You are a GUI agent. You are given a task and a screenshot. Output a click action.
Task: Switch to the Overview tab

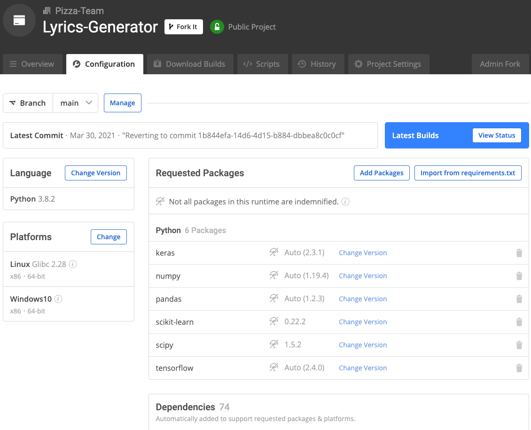coord(32,64)
